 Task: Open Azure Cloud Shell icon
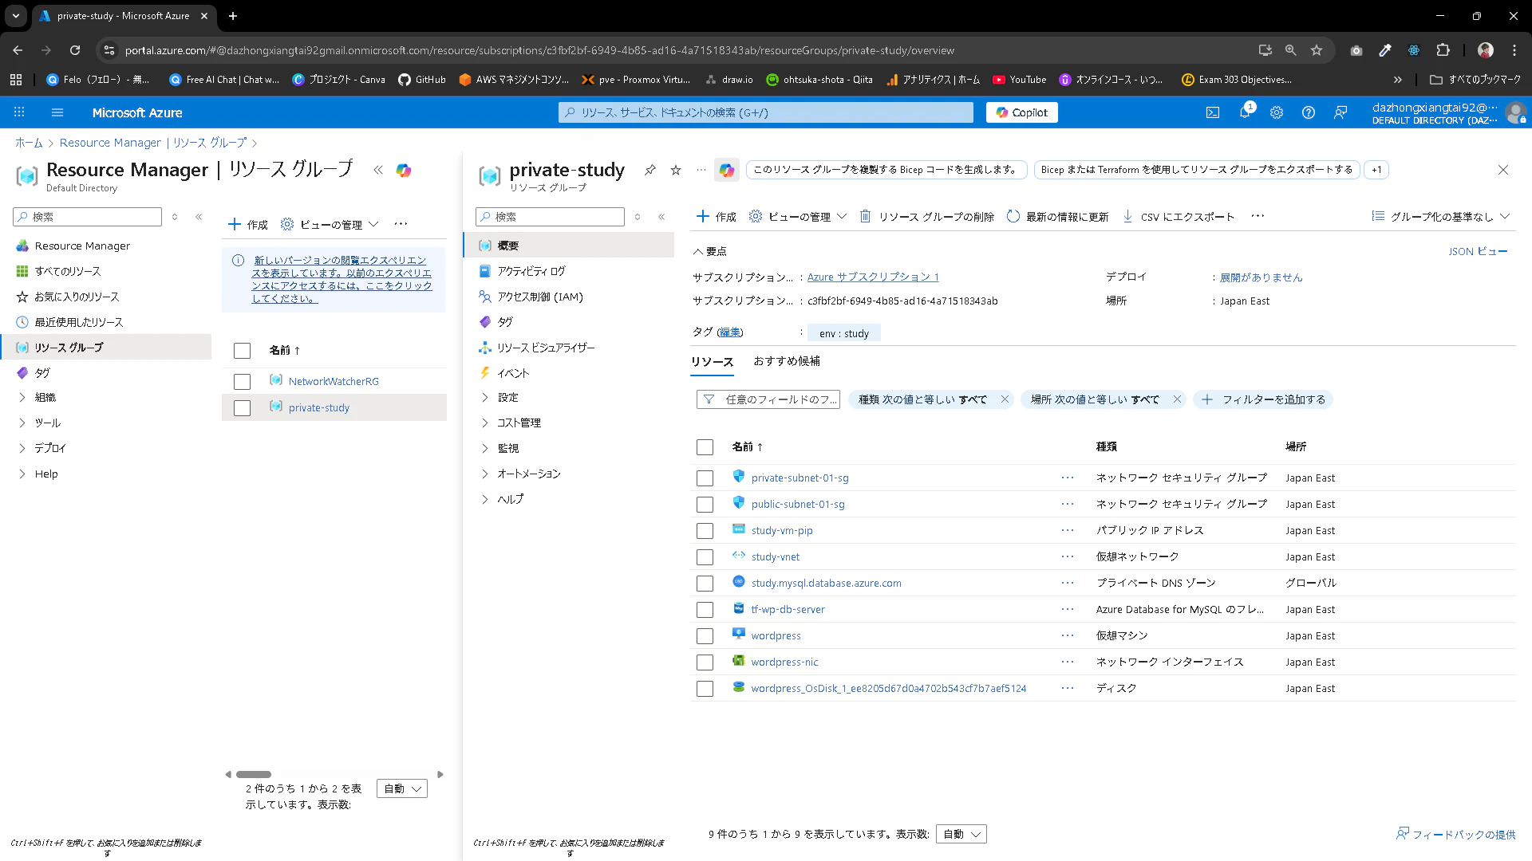1212,112
